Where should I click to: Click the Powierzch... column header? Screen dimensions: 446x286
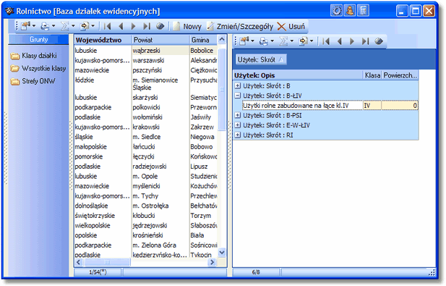point(400,75)
